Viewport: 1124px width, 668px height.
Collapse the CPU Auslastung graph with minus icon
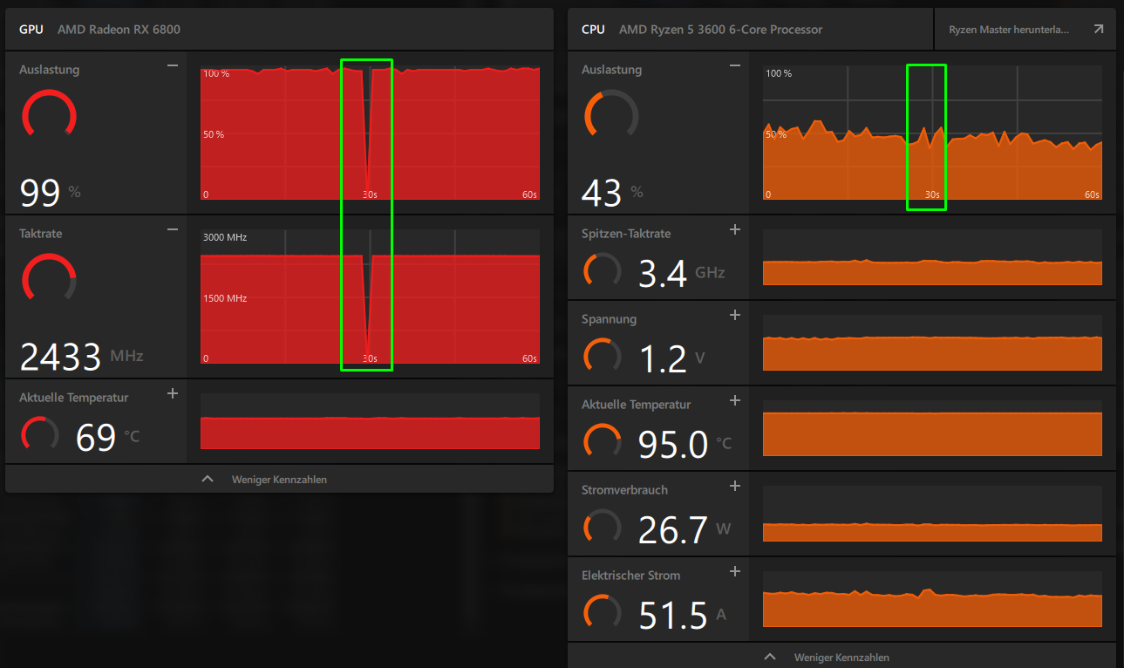(735, 65)
